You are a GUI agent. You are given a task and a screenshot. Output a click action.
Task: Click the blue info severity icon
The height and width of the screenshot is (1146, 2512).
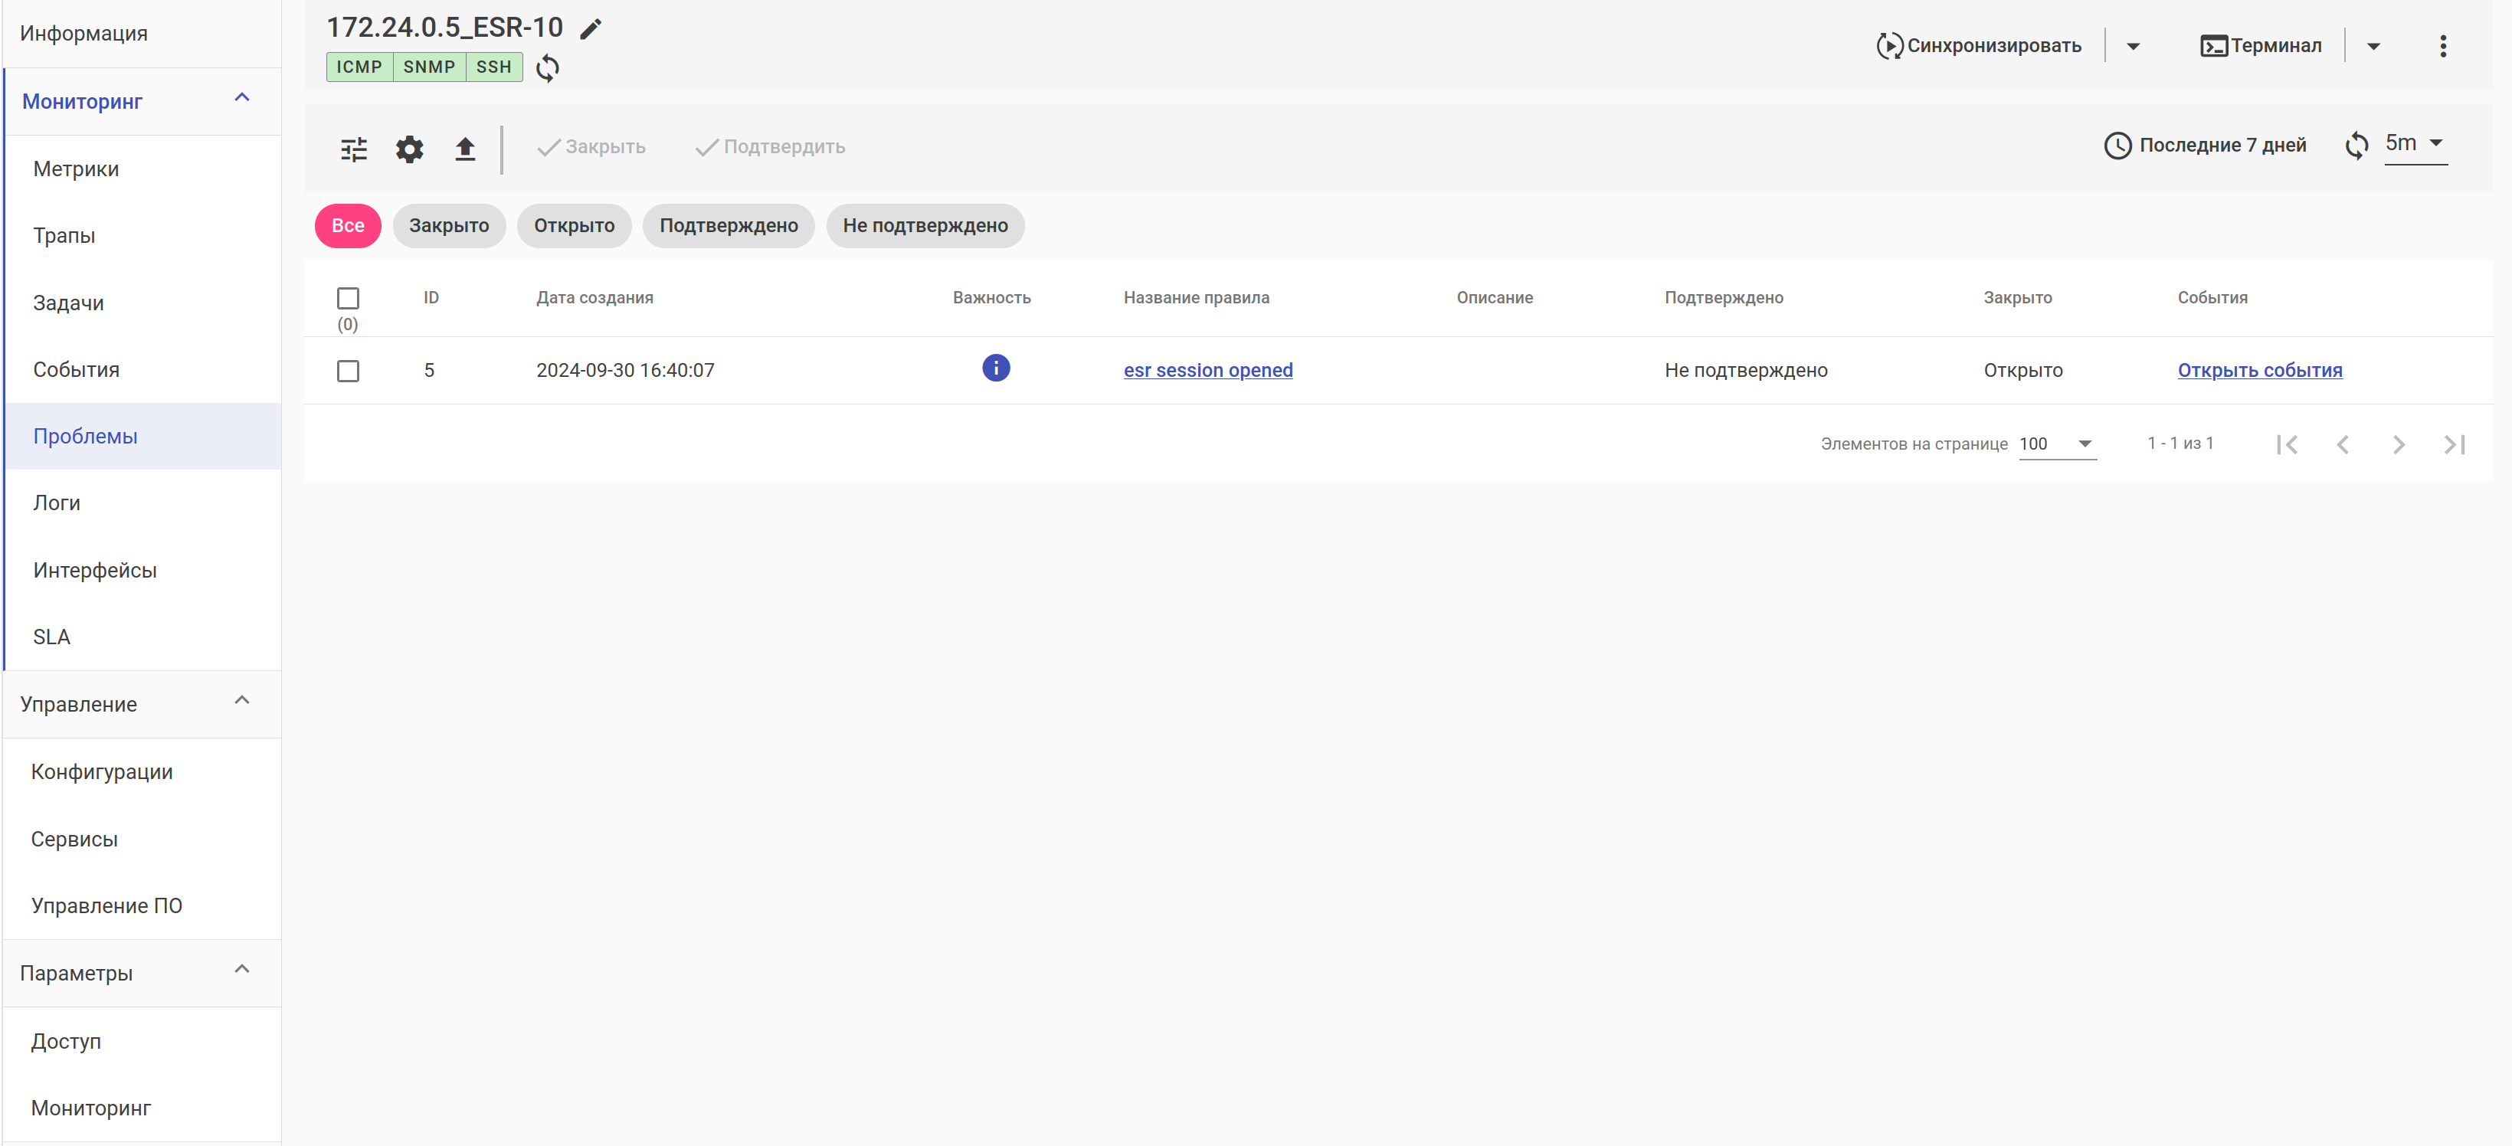[996, 368]
